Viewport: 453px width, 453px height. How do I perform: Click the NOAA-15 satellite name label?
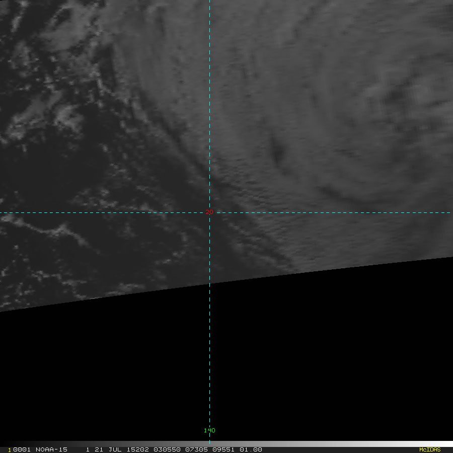tap(51, 449)
